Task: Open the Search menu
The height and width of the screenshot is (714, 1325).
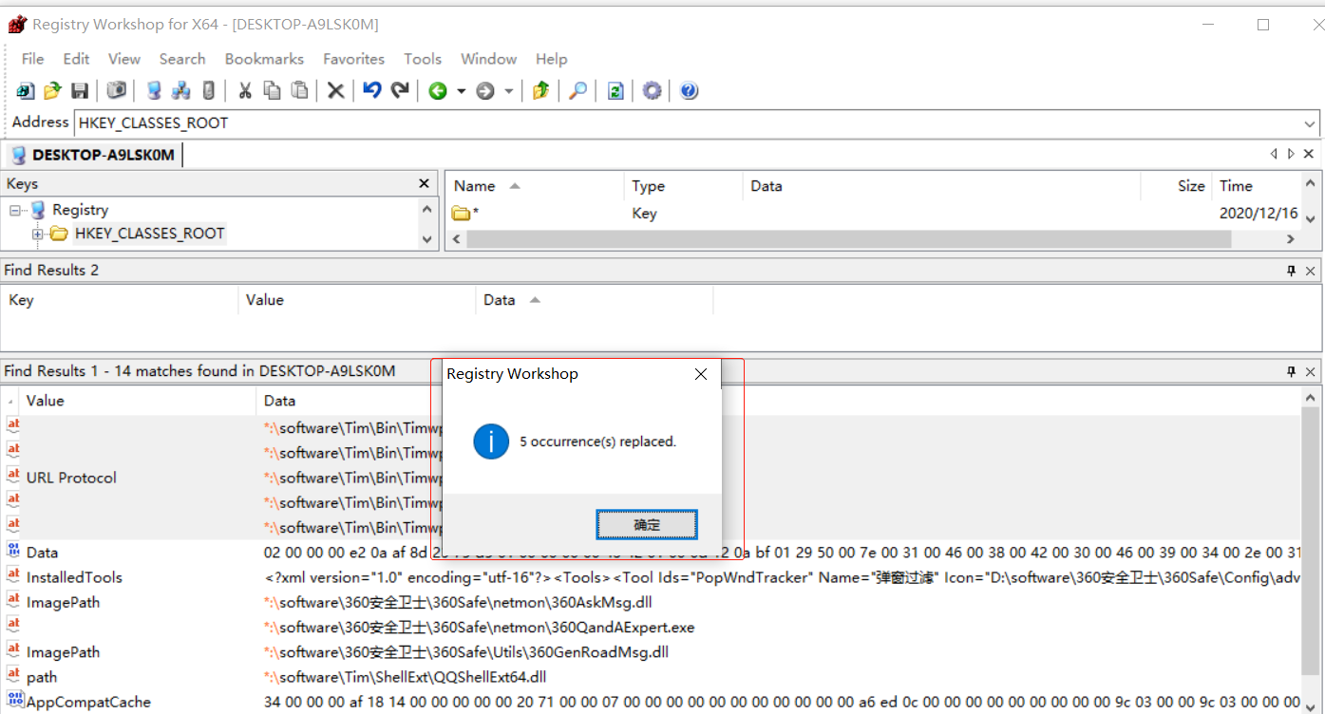Action: (182, 59)
